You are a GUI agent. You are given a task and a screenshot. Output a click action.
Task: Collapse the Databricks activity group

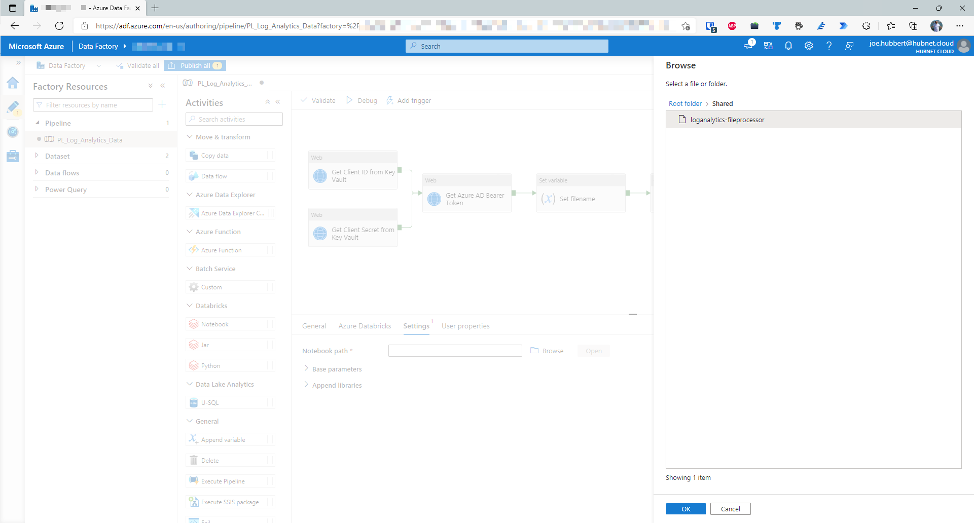pyautogui.click(x=190, y=306)
